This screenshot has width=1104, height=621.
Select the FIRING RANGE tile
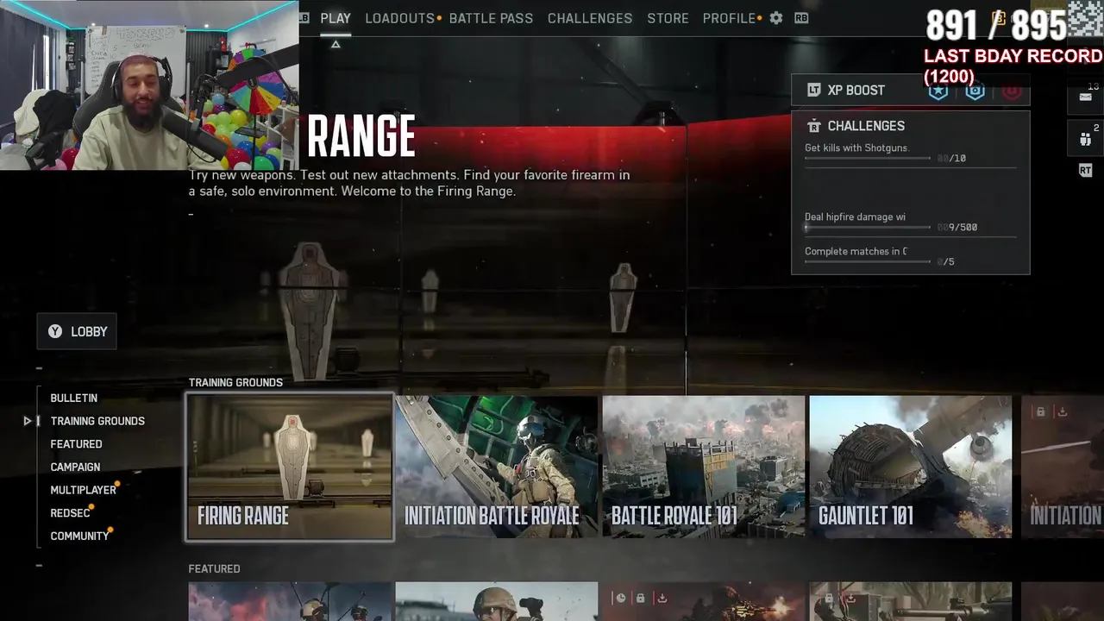290,467
